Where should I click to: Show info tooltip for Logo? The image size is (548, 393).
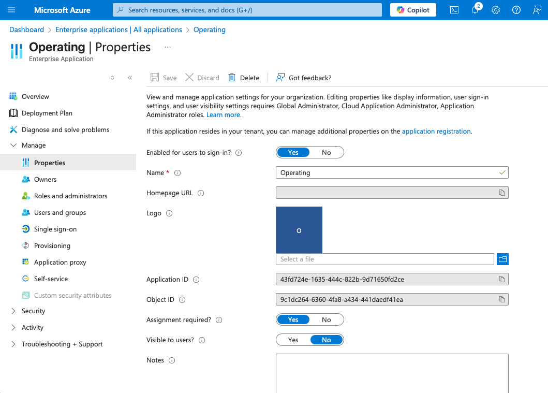point(169,213)
